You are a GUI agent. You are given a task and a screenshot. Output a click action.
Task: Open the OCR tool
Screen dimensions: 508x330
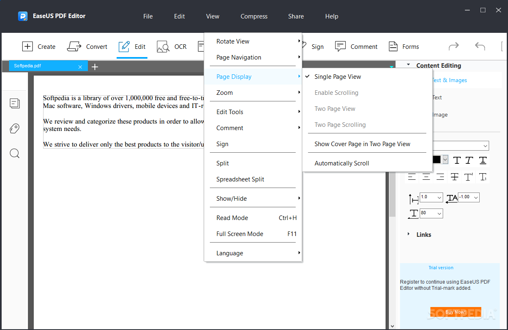(x=171, y=46)
